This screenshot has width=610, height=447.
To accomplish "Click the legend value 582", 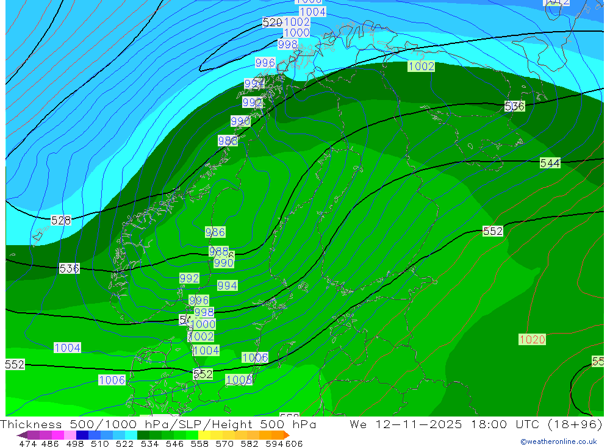I will [x=249, y=443].
